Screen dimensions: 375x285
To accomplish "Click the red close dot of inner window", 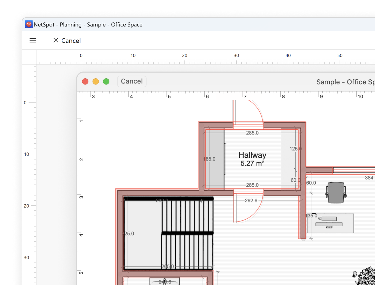I will [x=85, y=81].
